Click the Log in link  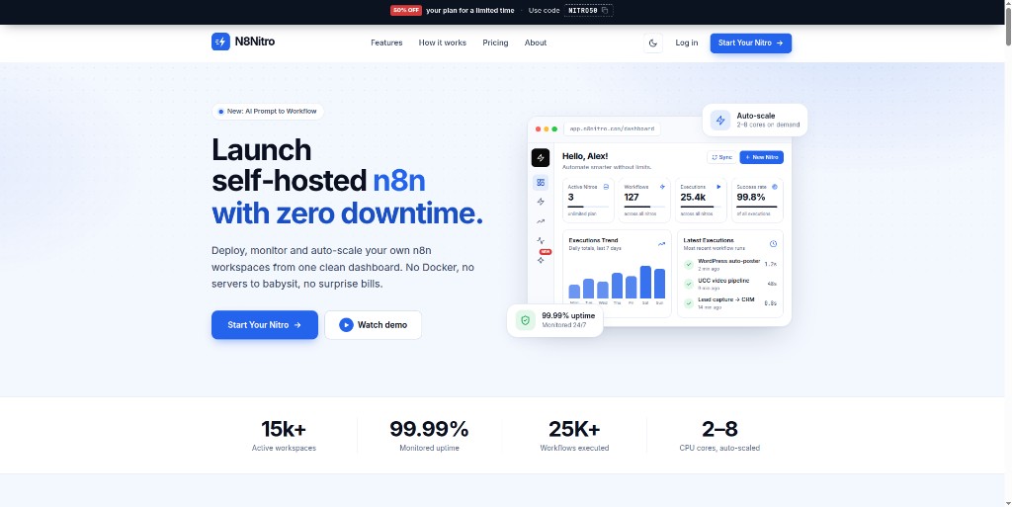click(687, 42)
